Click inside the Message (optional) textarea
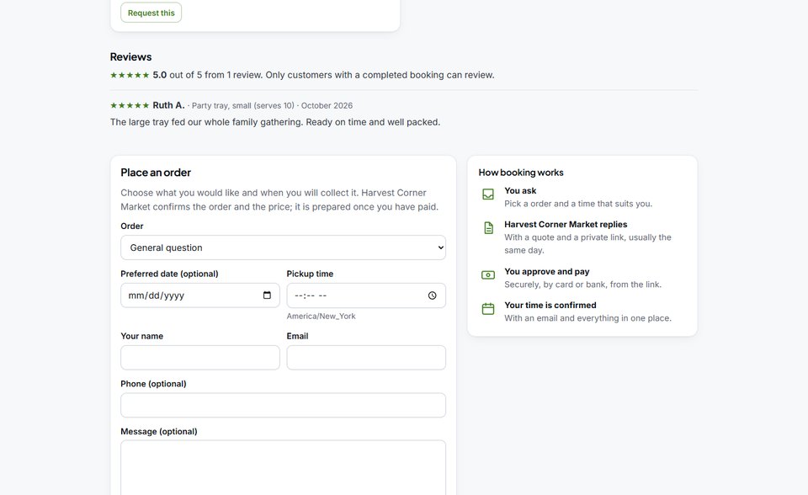 point(283,468)
